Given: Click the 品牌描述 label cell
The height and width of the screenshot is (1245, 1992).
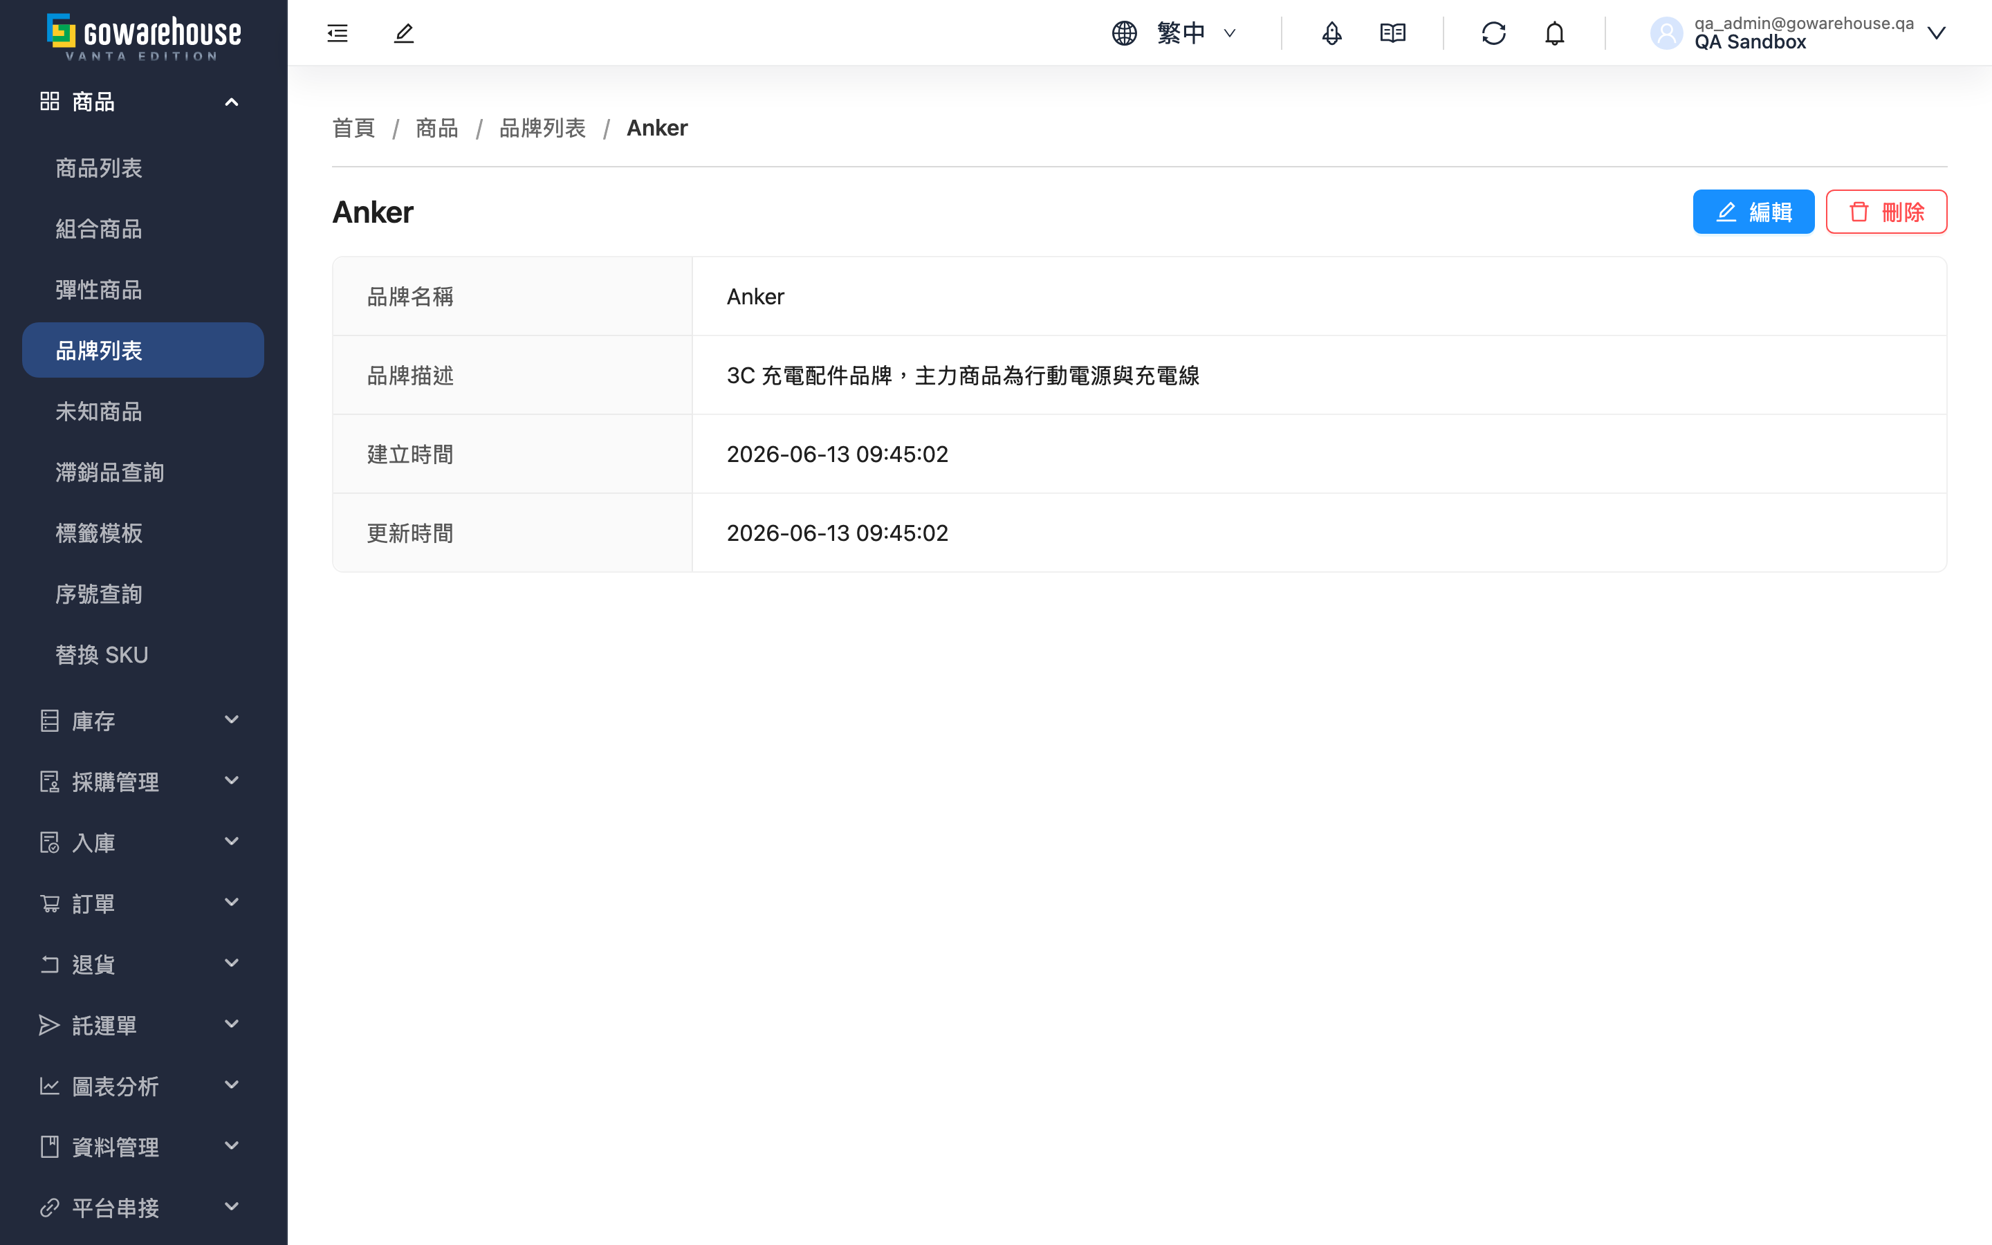Looking at the screenshot, I should click(x=512, y=376).
